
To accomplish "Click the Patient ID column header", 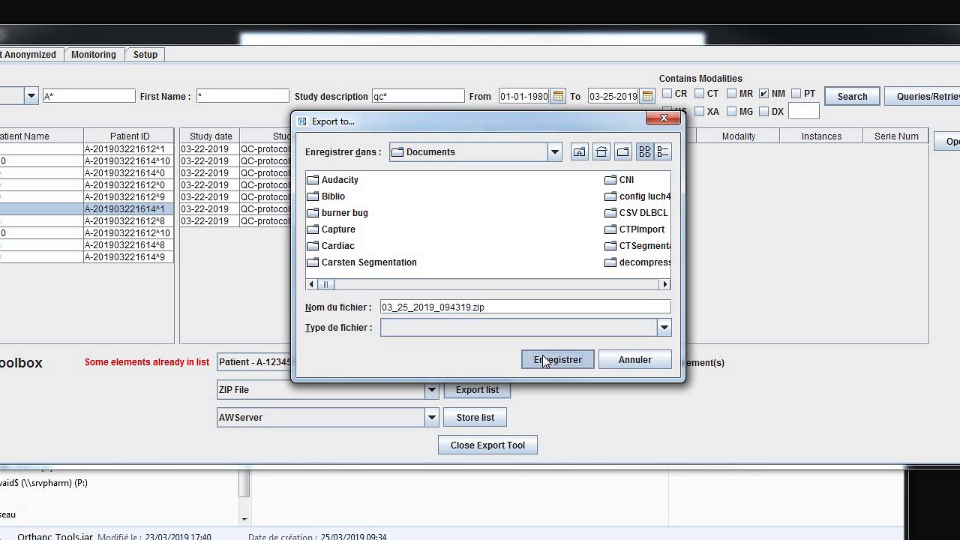I will 129,136.
